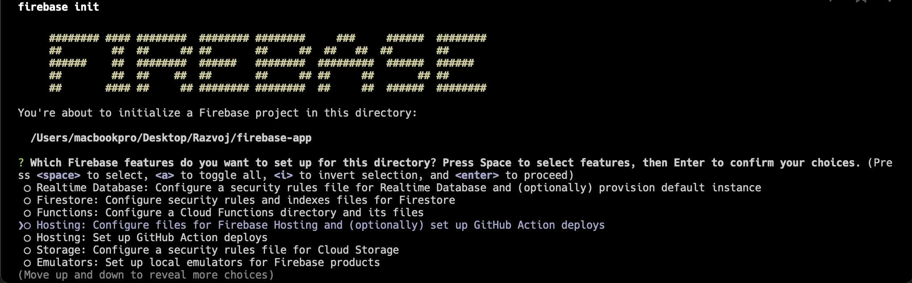Select the Realtime Database option text
Viewport: 912px width, 283px height.
pyautogui.click(x=398, y=188)
